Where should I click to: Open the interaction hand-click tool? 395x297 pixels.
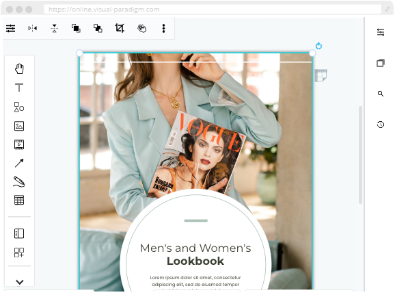pos(141,28)
